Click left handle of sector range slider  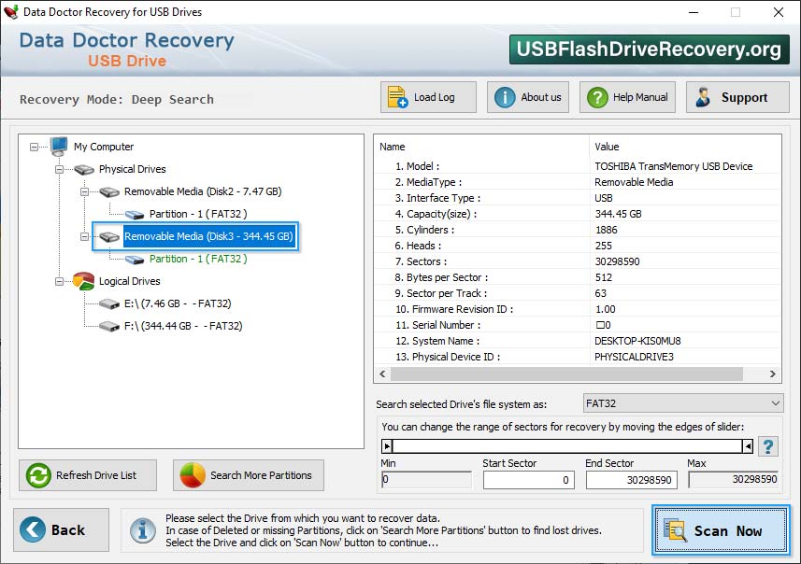[x=387, y=446]
